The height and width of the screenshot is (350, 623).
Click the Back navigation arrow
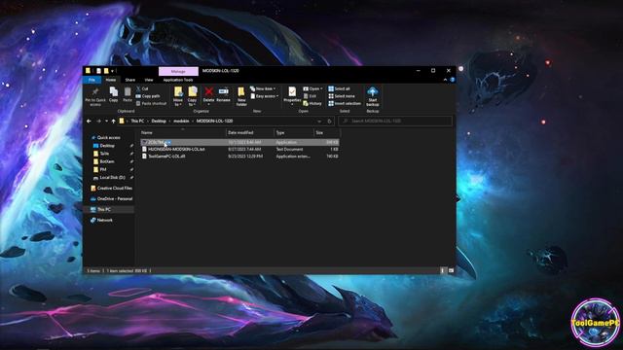[x=89, y=121]
